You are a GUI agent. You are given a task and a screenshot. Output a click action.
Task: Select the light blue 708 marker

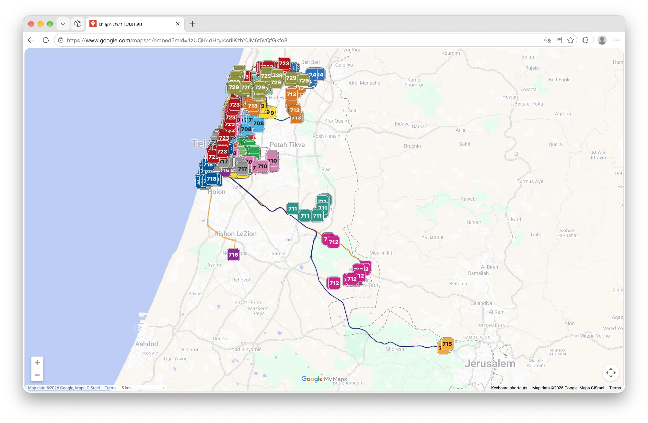259,123
